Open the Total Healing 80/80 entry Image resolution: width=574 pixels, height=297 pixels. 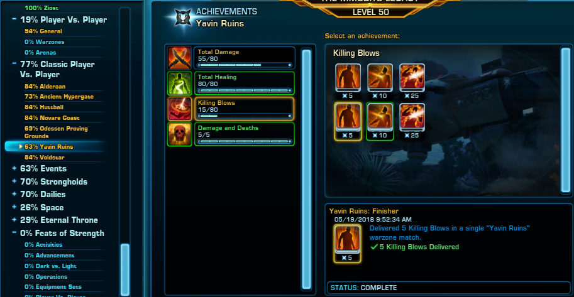[244, 84]
